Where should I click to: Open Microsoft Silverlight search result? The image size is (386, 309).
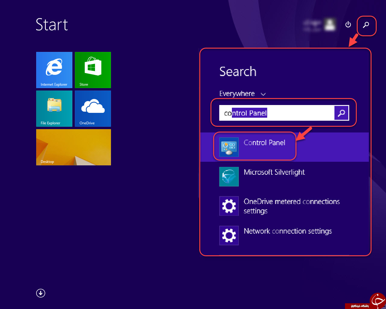(x=284, y=177)
